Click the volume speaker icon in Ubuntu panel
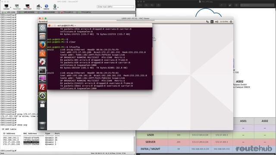This screenshot has height=155, width=276. (216, 22)
